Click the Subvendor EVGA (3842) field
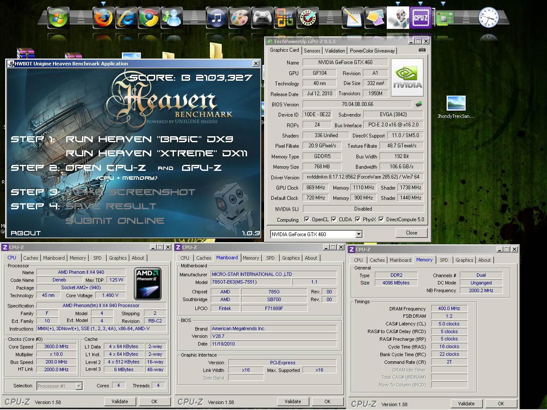Image resolution: width=547 pixels, height=410 pixels. [393, 114]
